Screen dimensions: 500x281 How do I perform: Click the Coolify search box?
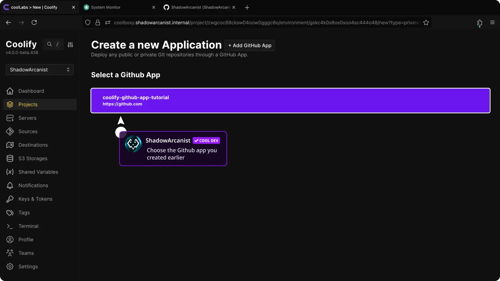click(53, 44)
